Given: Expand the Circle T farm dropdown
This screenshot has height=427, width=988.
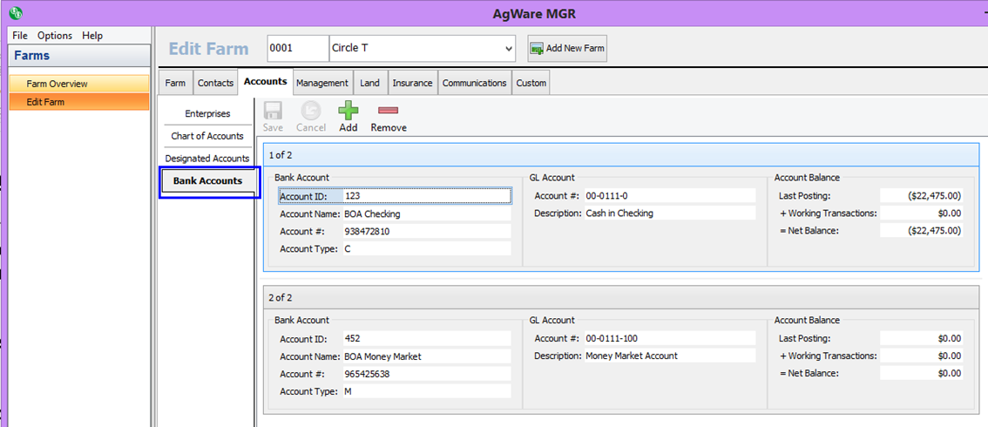Looking at the screenshot, I should [509, 49].
